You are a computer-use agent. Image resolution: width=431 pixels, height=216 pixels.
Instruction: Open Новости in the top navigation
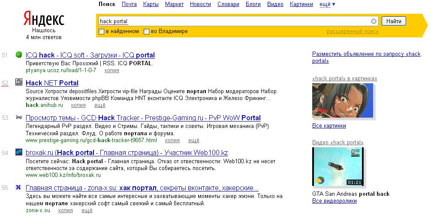click(x=200, y=4)
